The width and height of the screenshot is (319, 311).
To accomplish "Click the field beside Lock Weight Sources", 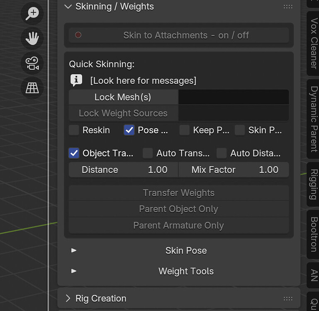I will point(234,113).
